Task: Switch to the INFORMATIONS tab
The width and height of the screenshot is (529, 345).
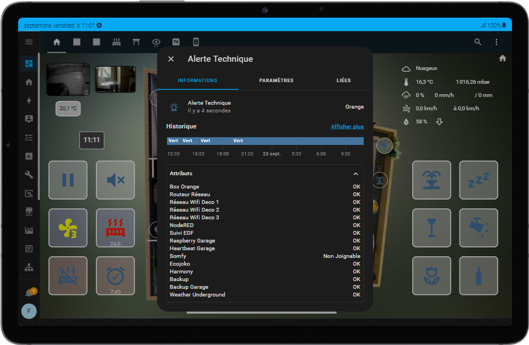Action: 198,80
